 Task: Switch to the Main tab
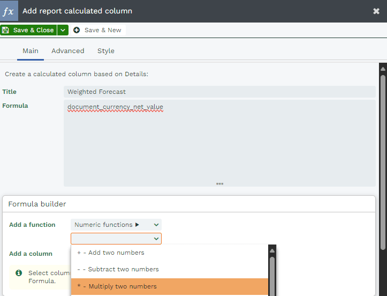pos(31,51)
